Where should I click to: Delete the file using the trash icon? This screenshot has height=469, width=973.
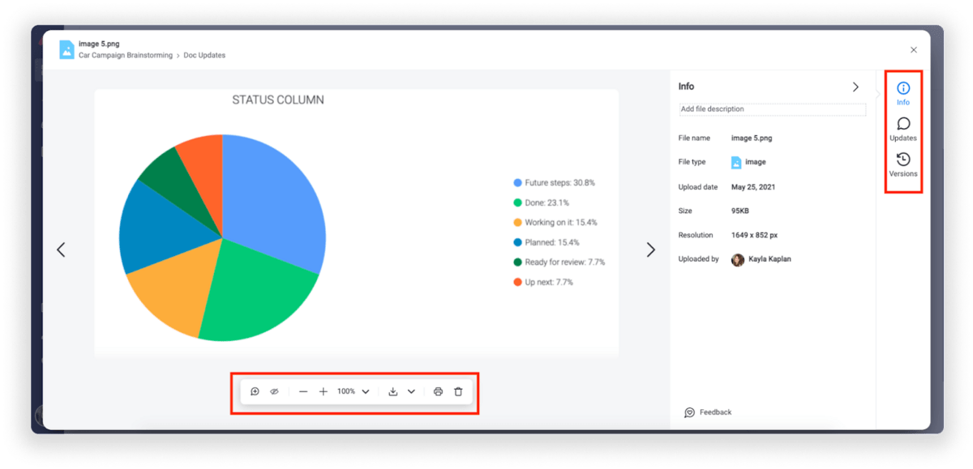(x=458, y=392)
